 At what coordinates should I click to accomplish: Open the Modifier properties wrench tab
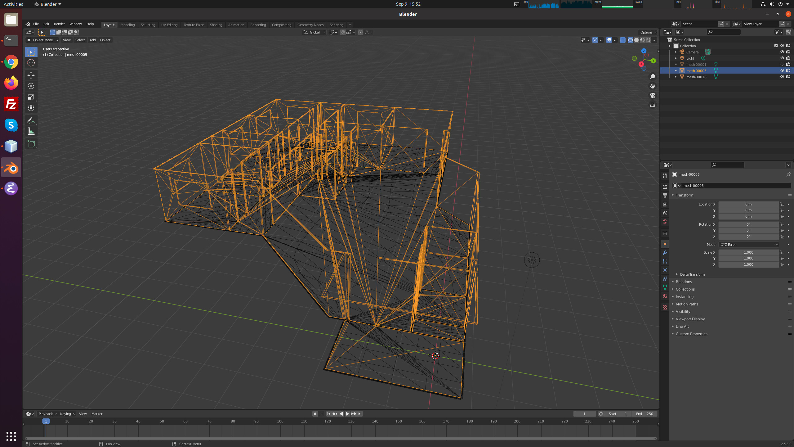point(665,253)
